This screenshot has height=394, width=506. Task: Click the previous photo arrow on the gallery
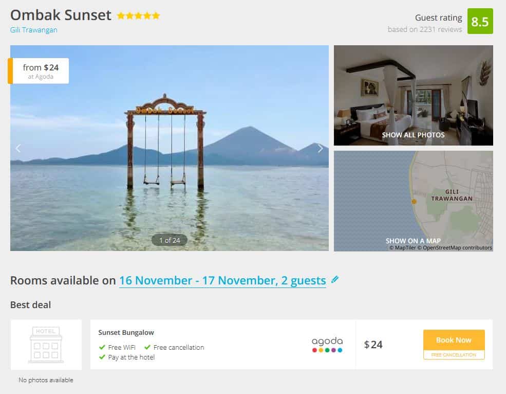(18, 148)
